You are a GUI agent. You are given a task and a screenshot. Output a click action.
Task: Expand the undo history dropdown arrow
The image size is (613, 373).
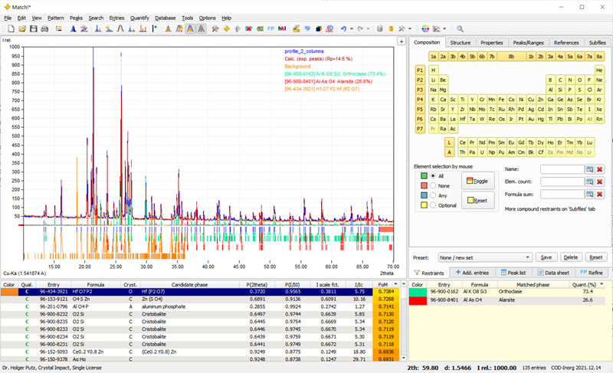[x=351, y=28]
